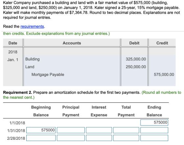Select the 1/1/2018 row label
184x145 pixels.
[x=17, y=123]
